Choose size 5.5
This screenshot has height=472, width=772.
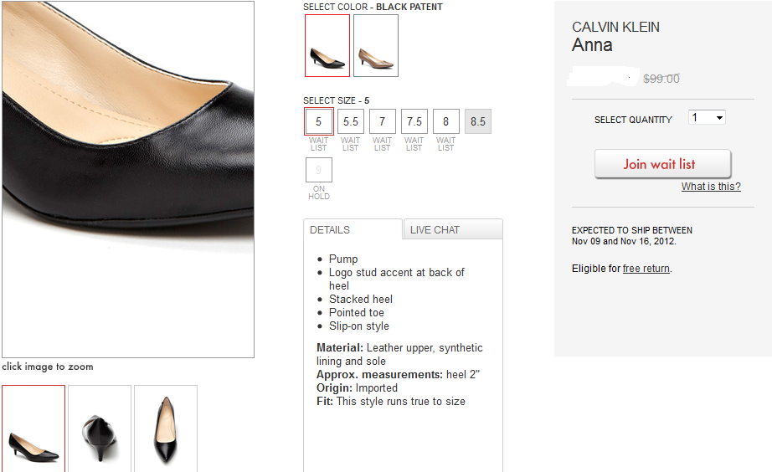351,121
